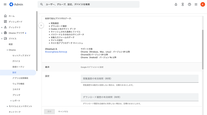207x115 pixels.
Task: Open 概要 under devices
Action: coord(11,44)
